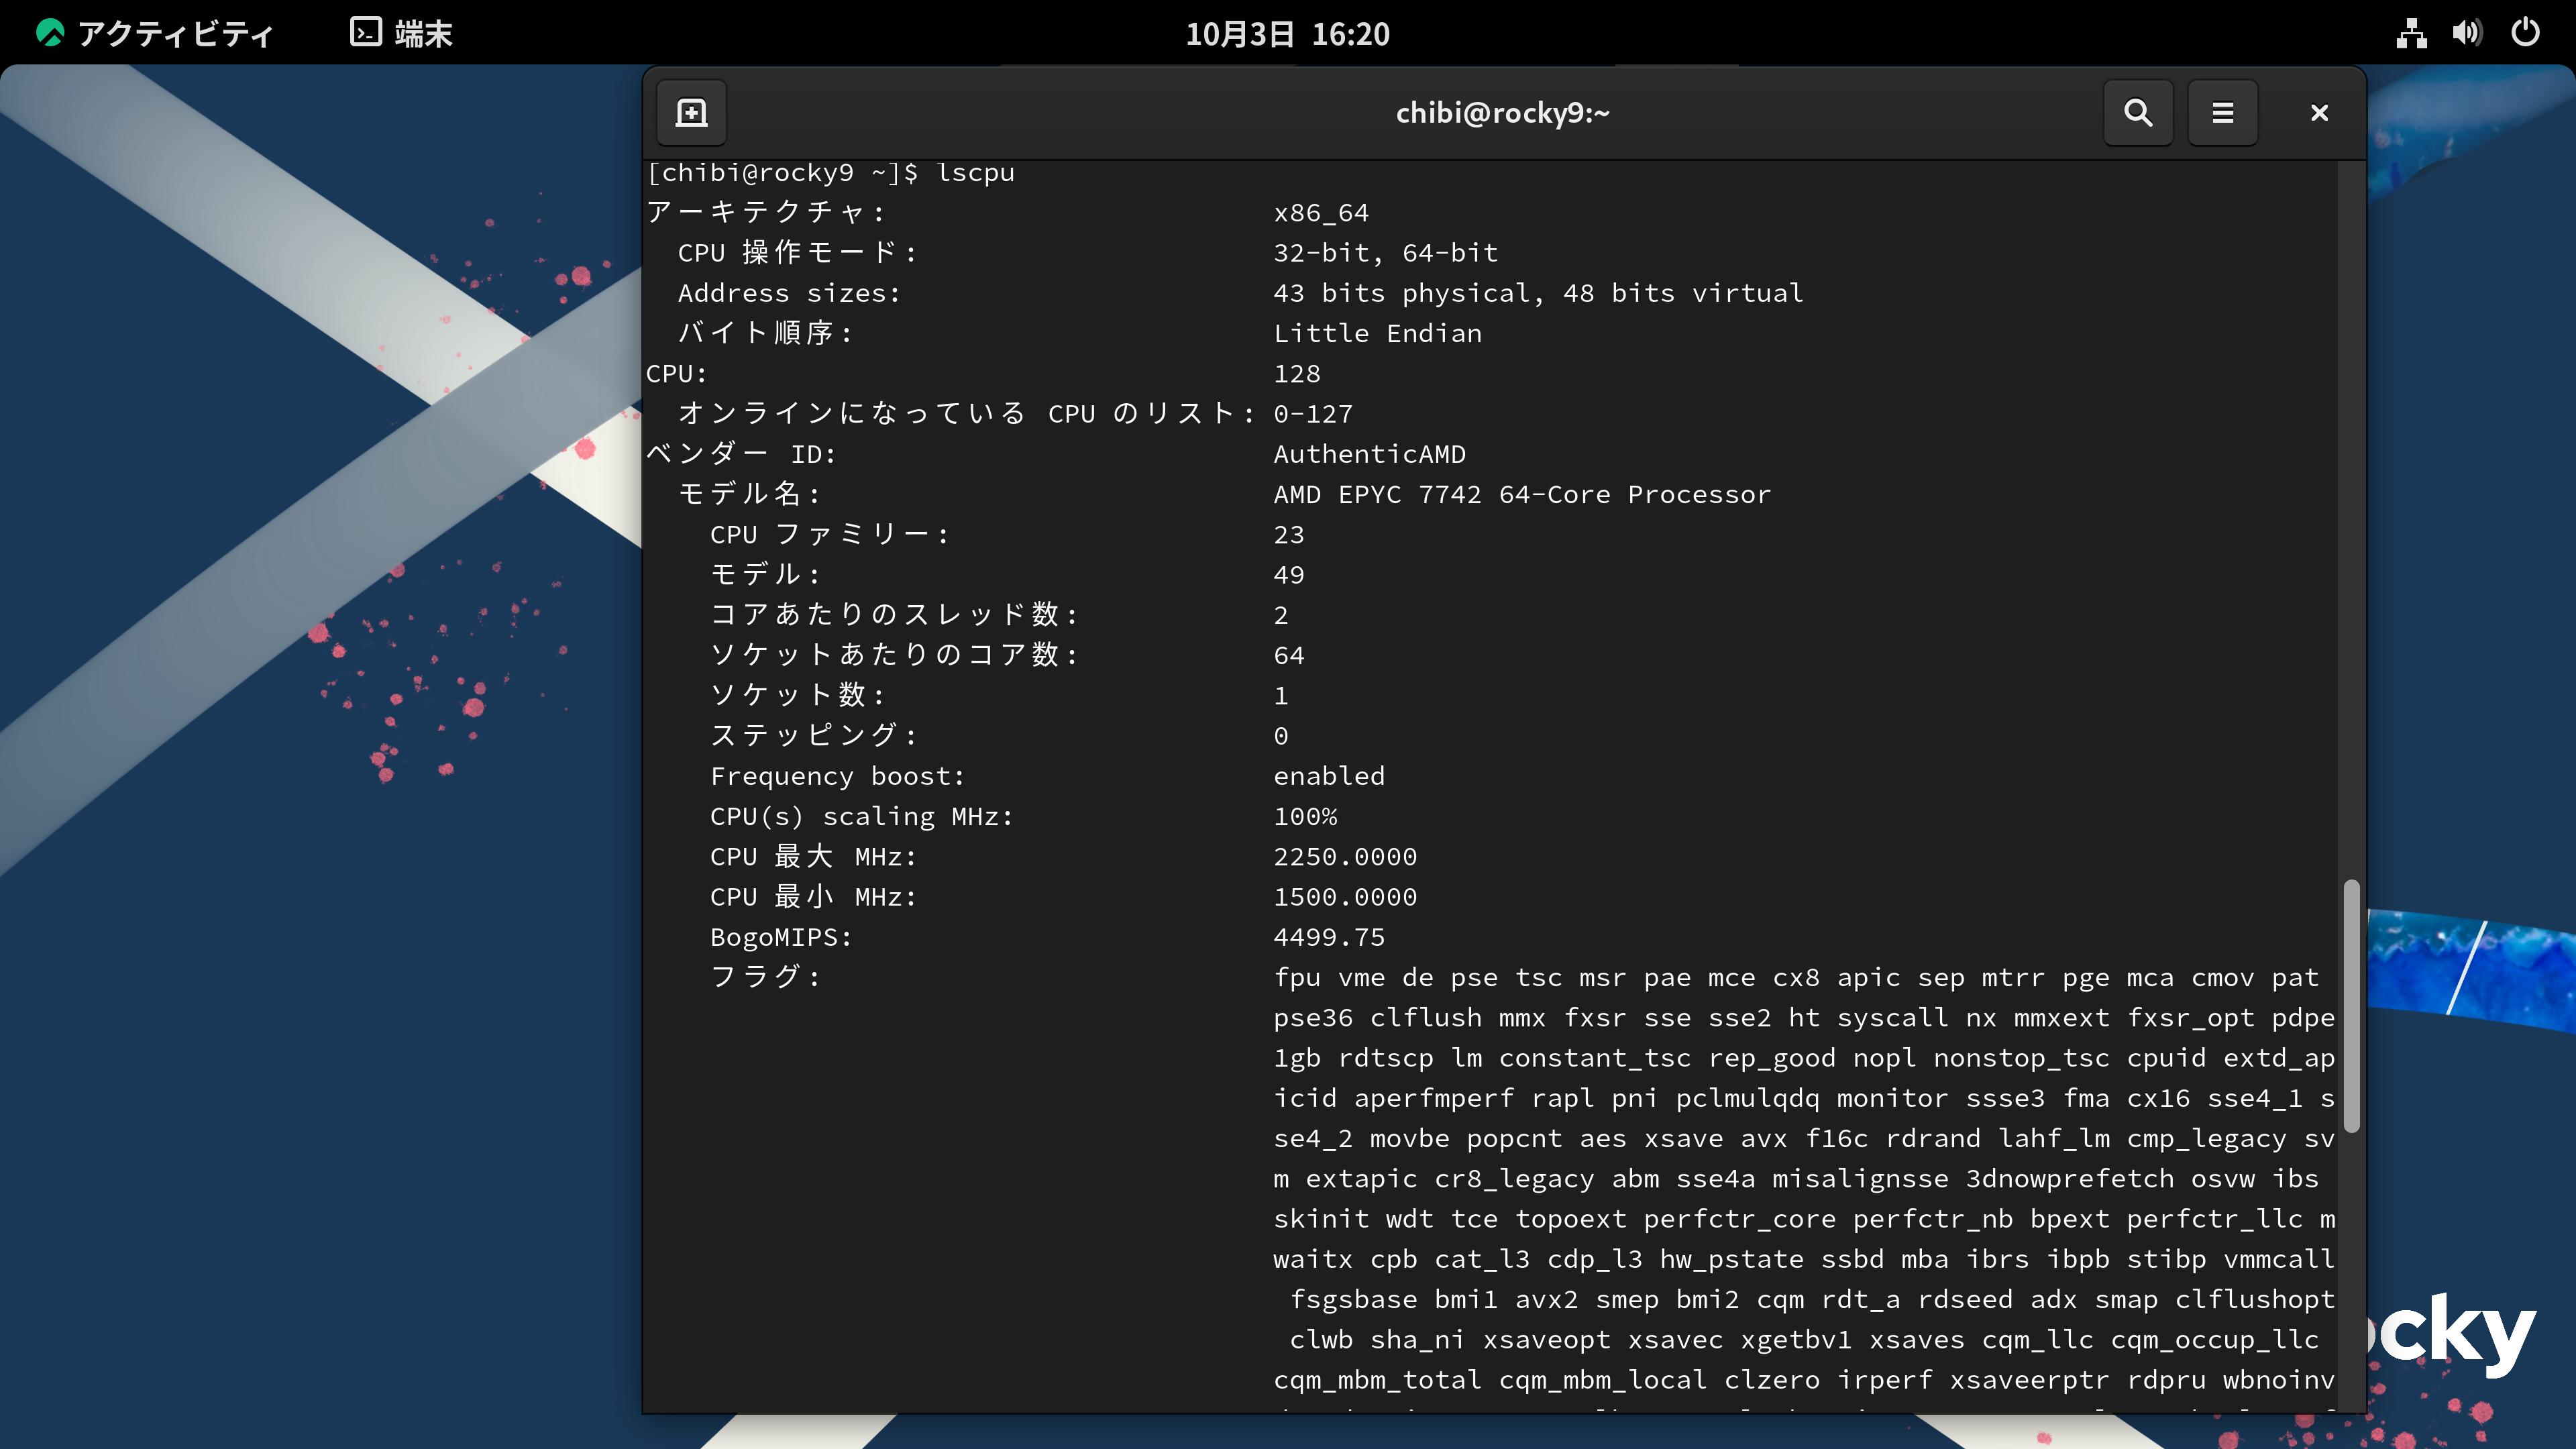Image resolution: width=2576 pixels, height=1449 pixels.
Task: Open the terminal hamburger menu
Action: click(x=2222, y=113)
